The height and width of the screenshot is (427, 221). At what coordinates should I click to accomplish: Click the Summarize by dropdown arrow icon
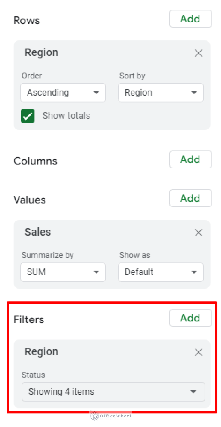pos(96,272)
